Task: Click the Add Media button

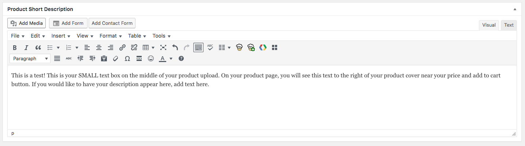Action: click(x=27, y=23)
